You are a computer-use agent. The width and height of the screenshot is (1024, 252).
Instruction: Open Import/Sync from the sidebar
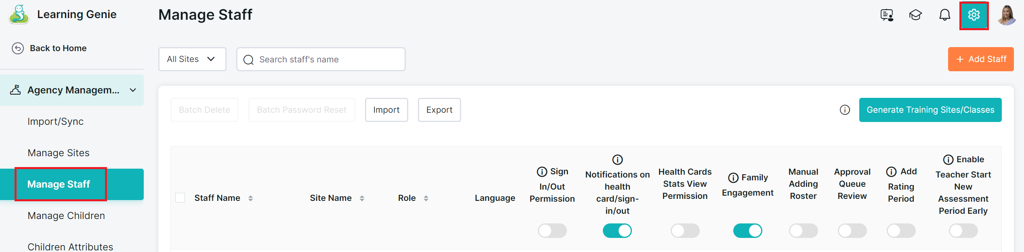[x=55, y=122]
